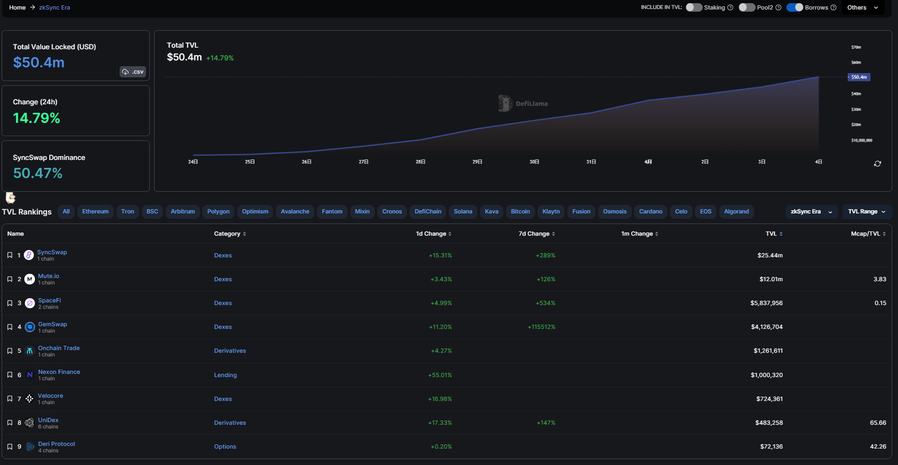
Task: Sort table by 1m Change
Action: [x=640, y=234]
